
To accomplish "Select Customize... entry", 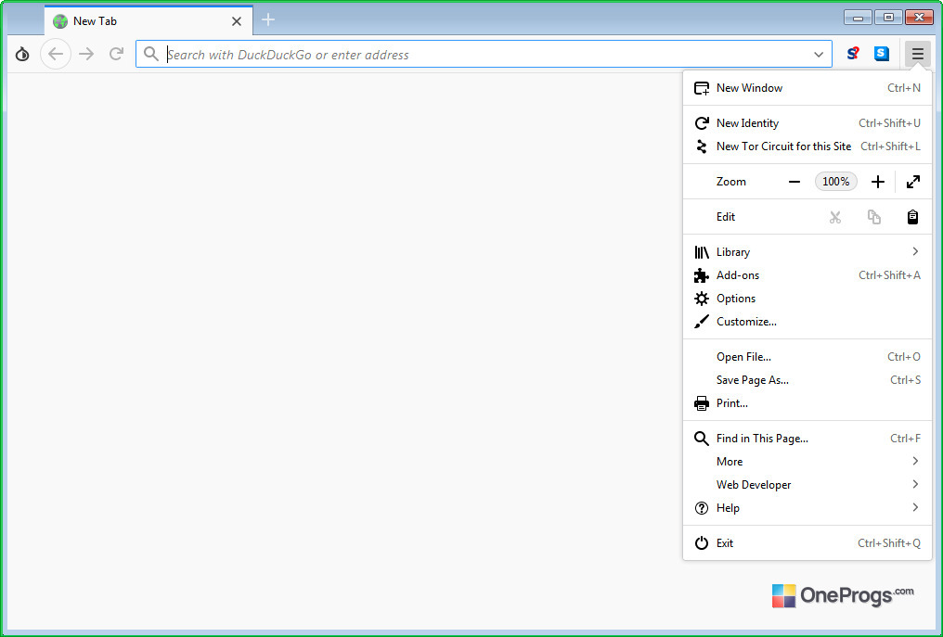I will (x=807, y=322).
